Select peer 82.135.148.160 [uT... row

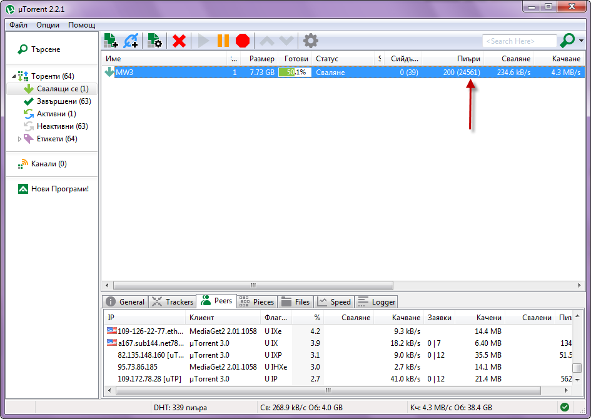[x=338, y=355]
